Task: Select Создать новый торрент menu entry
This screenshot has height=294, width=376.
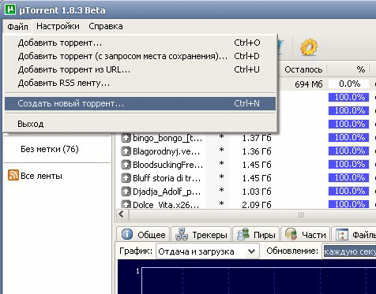Action: (140, 103)
